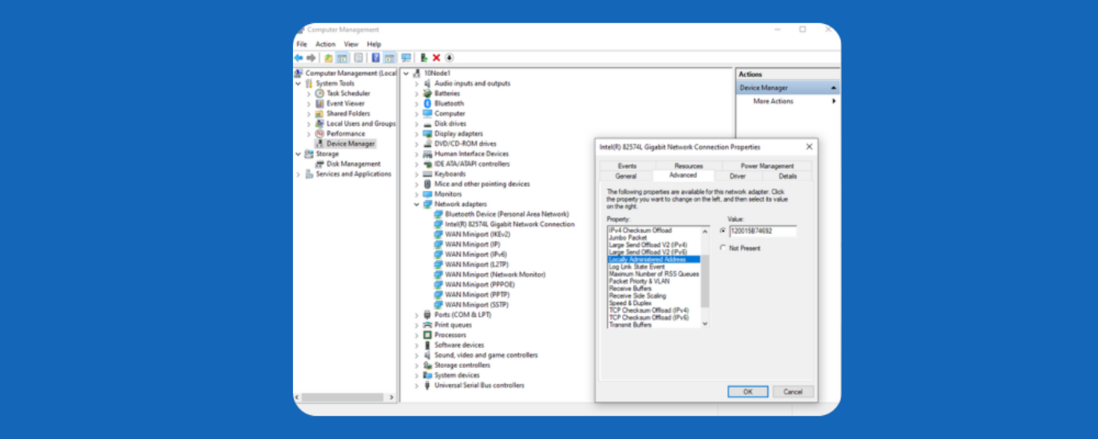
Task: Click the Shared Folders icon
Action: [319, 113]
